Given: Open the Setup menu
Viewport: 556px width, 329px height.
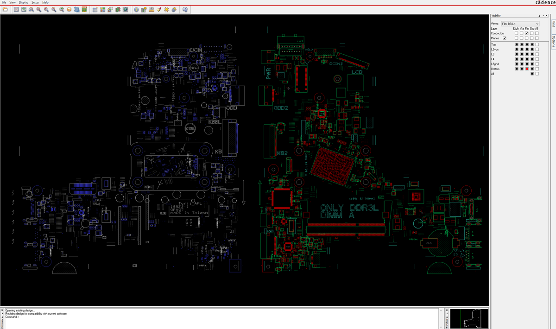Looking at the screenshot, I should (x=35, y=2).
